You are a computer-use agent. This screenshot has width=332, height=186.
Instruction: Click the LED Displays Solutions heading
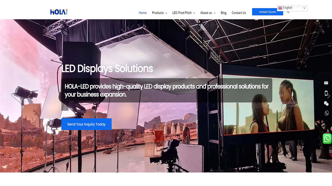(107, 69)
